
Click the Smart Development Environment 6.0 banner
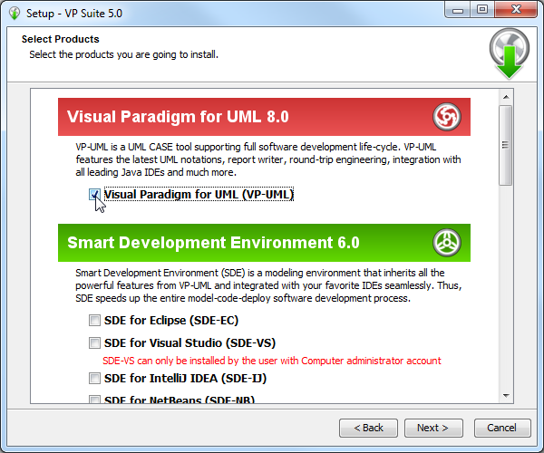[x=264, y=243]
